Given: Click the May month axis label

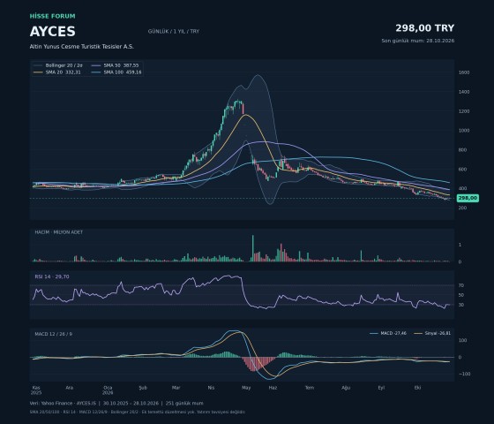Looking at the screenshot, I should [x=246, y=388].
